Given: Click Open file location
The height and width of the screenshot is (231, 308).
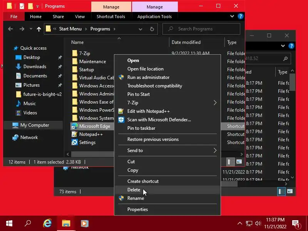Looking at the screenshot, I should pos(167,69).
